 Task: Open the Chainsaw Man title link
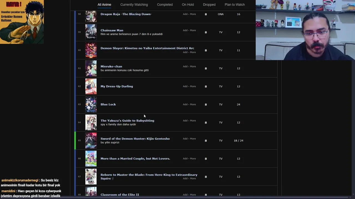[x=112, y=30]
